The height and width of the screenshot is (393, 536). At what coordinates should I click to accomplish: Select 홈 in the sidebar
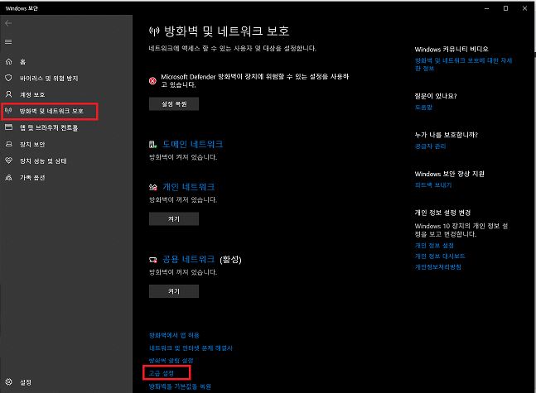[x=22, y=62]
